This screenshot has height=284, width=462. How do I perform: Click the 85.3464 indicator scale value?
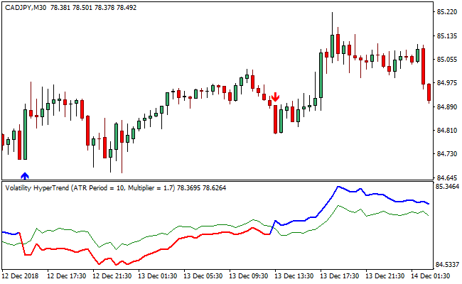coord(447,187)
